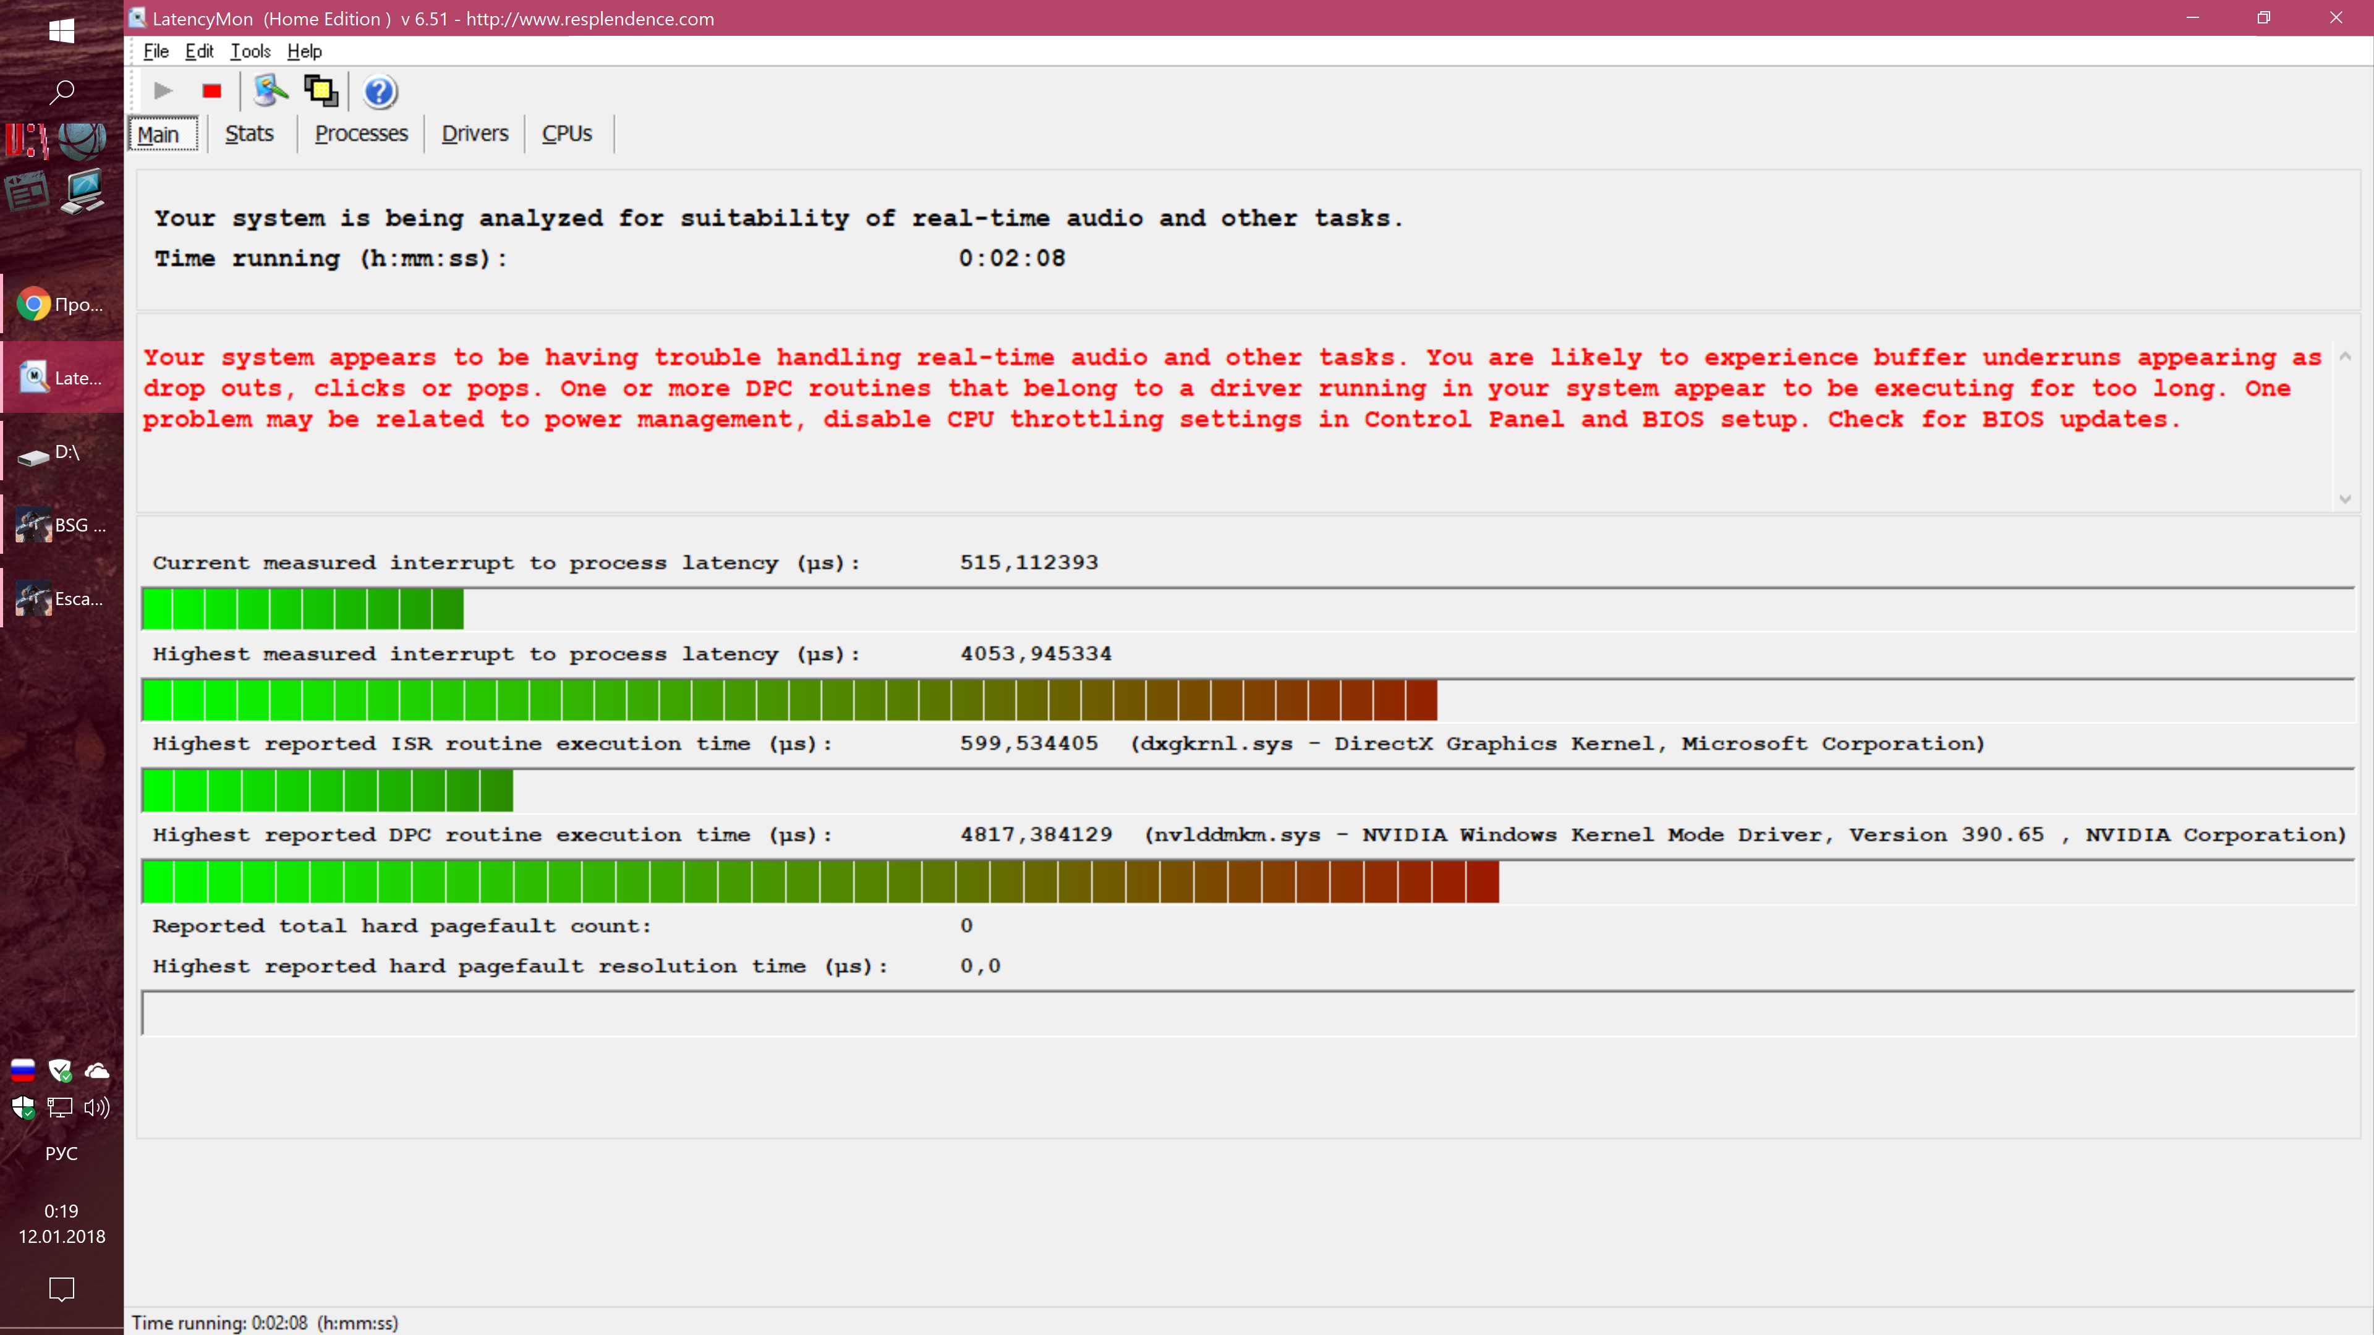Click the Windows Start button
The image size is (2374, 1335).
click(x=62, y=30)
